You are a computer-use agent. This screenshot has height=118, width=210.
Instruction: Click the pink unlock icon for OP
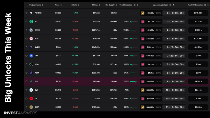coord(143,99)
